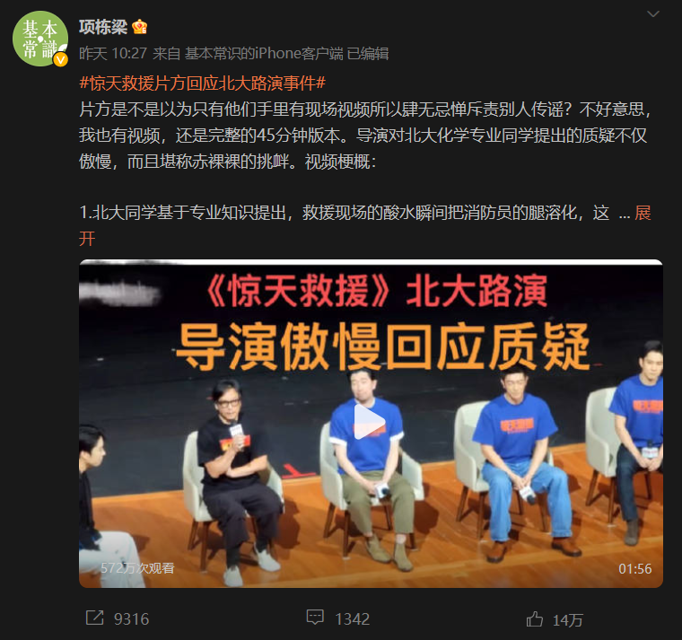Open comments via speech bubble icon
This screenshot has height=640, width=682.
(315, 618)
